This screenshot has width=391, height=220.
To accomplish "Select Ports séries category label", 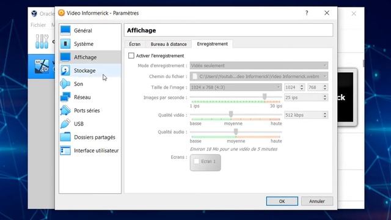I will click(87, 111).
